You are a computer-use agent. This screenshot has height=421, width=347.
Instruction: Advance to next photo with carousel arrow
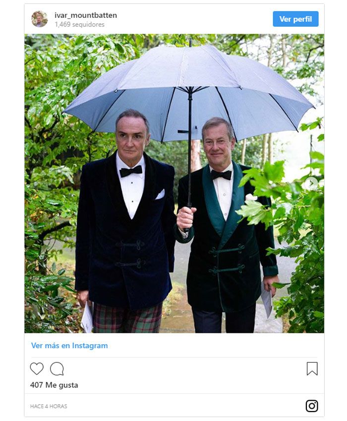(x=311, y=183)
